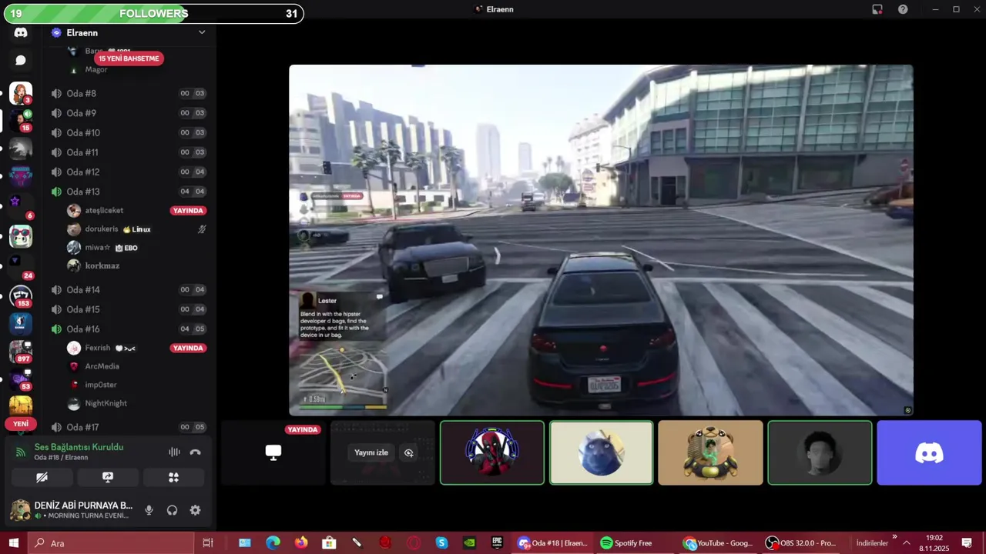Click Yayını izle to watch stream
986x554 pixels.
click(x=371, y=452)
